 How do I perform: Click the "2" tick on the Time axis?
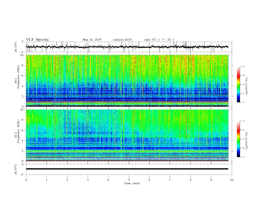[67, 180]
